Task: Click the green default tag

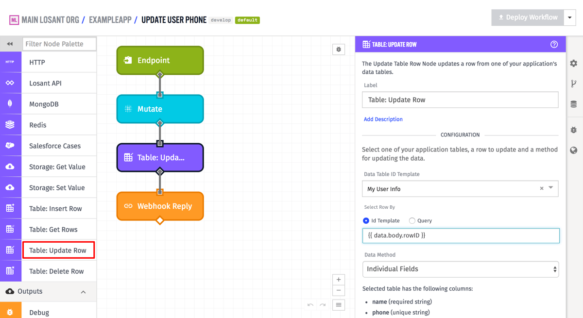Action: [x=247, y=20]
